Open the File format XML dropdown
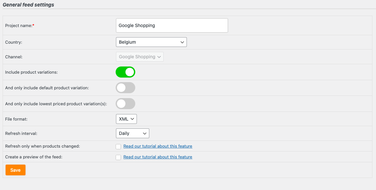 [126, 119]
